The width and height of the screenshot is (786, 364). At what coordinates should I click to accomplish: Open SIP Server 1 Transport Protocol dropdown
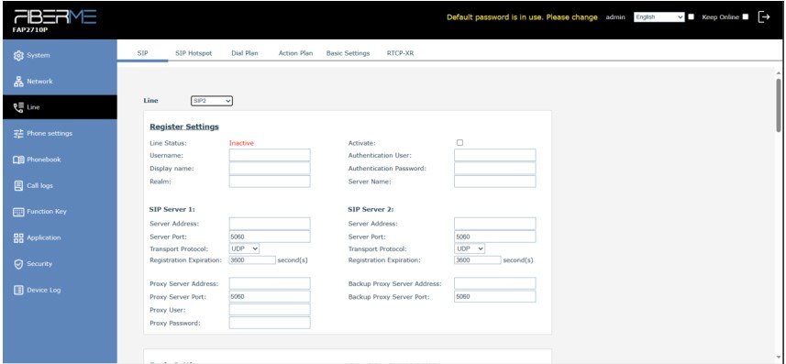pos(244,248)
